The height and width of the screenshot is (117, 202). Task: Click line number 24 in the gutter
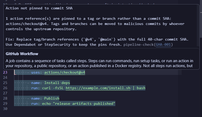coord(5,78)
